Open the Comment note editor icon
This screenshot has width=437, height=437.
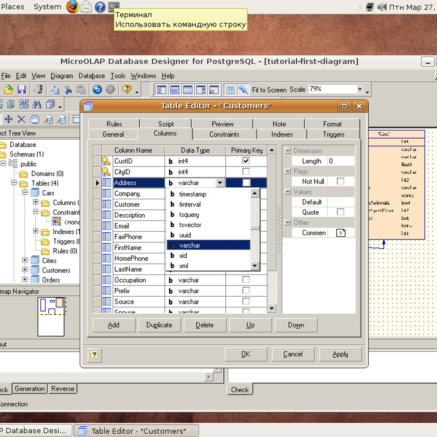pos(341,233)
